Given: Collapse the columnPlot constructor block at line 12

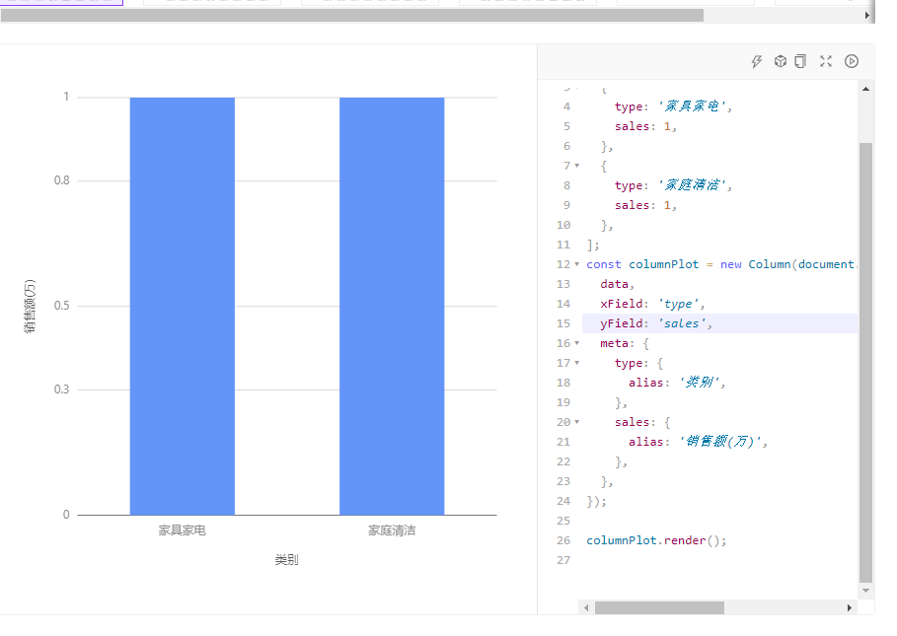Looking at the screenshot, I should (577, 263).
